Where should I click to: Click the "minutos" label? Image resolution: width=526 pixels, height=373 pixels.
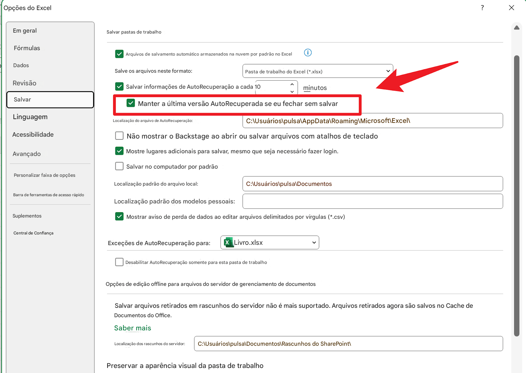coord(315,88)
